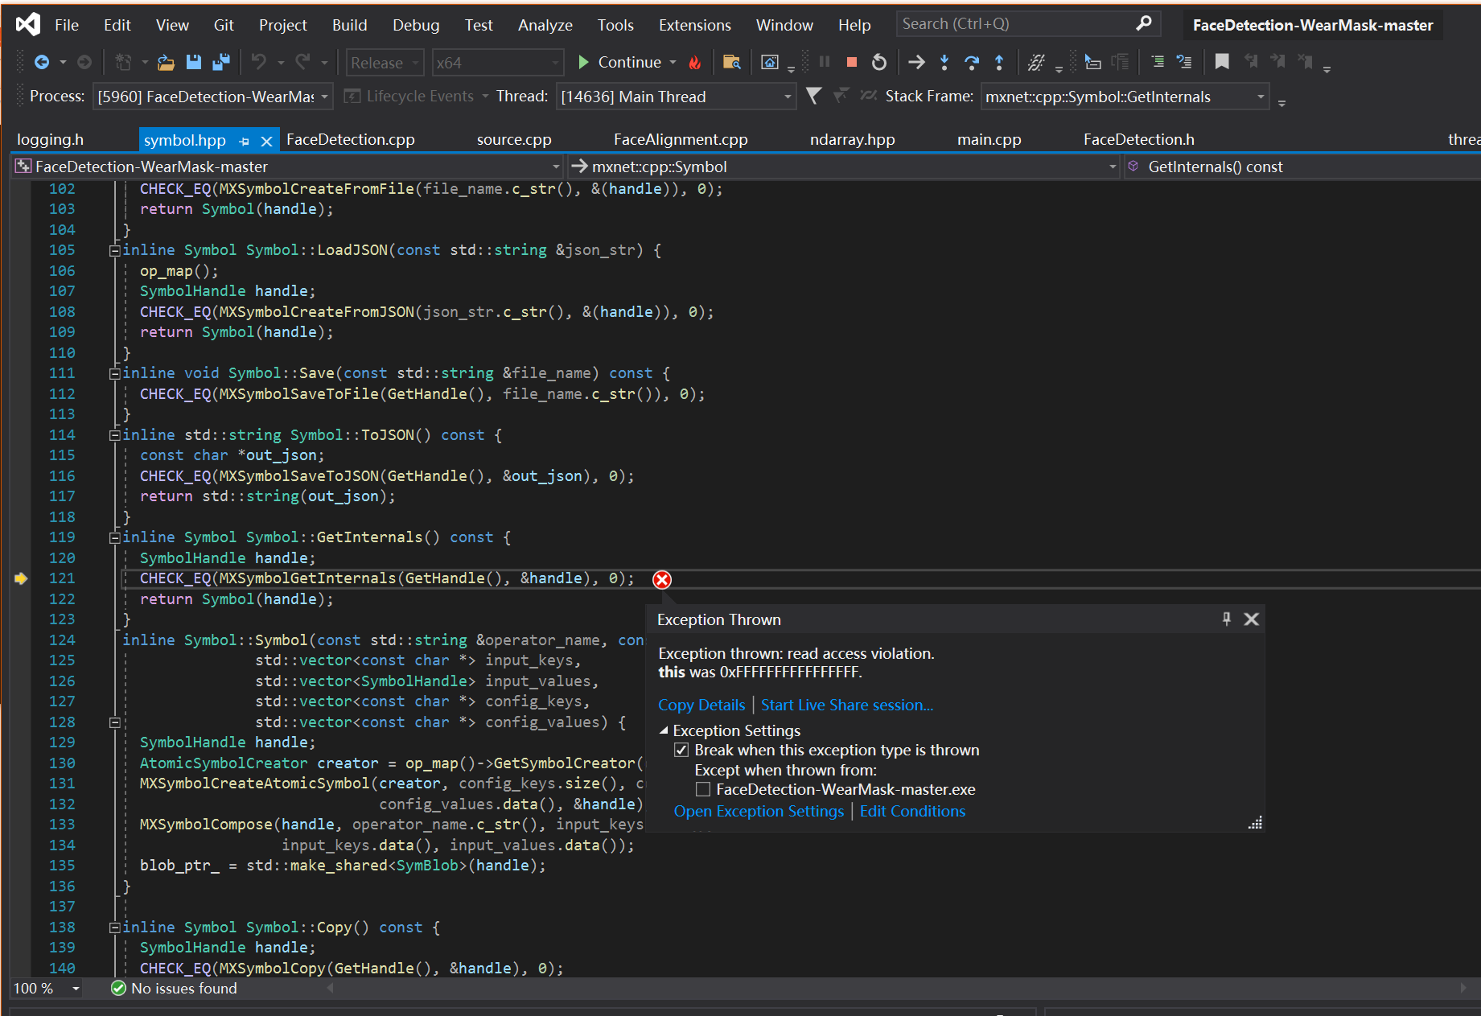Check the FaceDetection-WearMask-master.exe exception checkbox
The image size is (1481, 1016).
(703, 789)
